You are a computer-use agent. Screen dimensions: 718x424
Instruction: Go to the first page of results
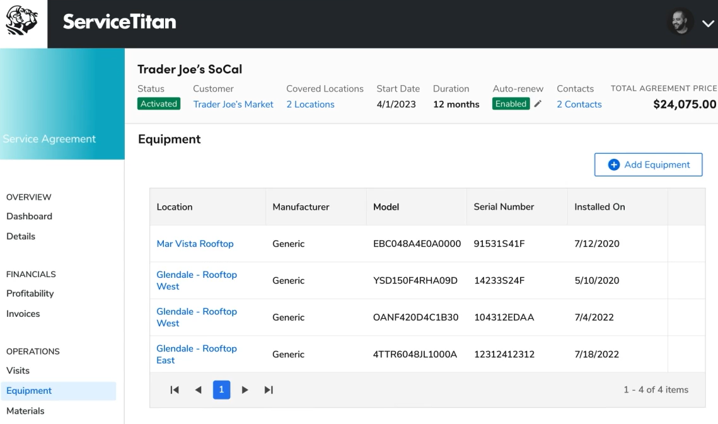coord(175,390)
